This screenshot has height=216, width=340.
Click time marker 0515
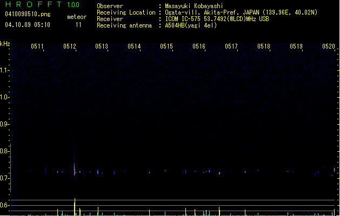[x=166, y=46]
